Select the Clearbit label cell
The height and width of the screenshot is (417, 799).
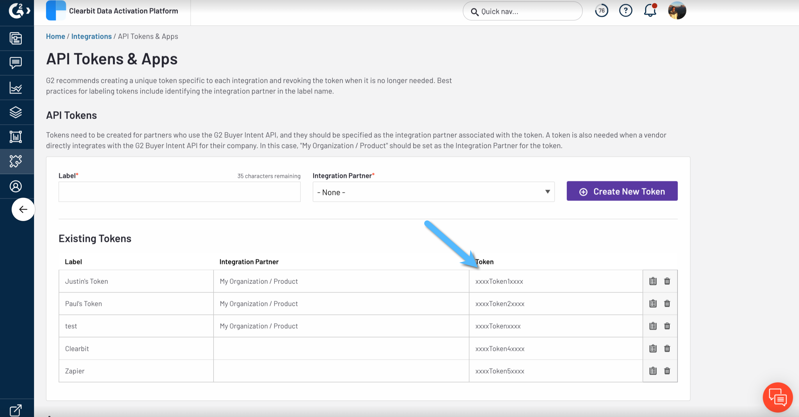(136, 348)
